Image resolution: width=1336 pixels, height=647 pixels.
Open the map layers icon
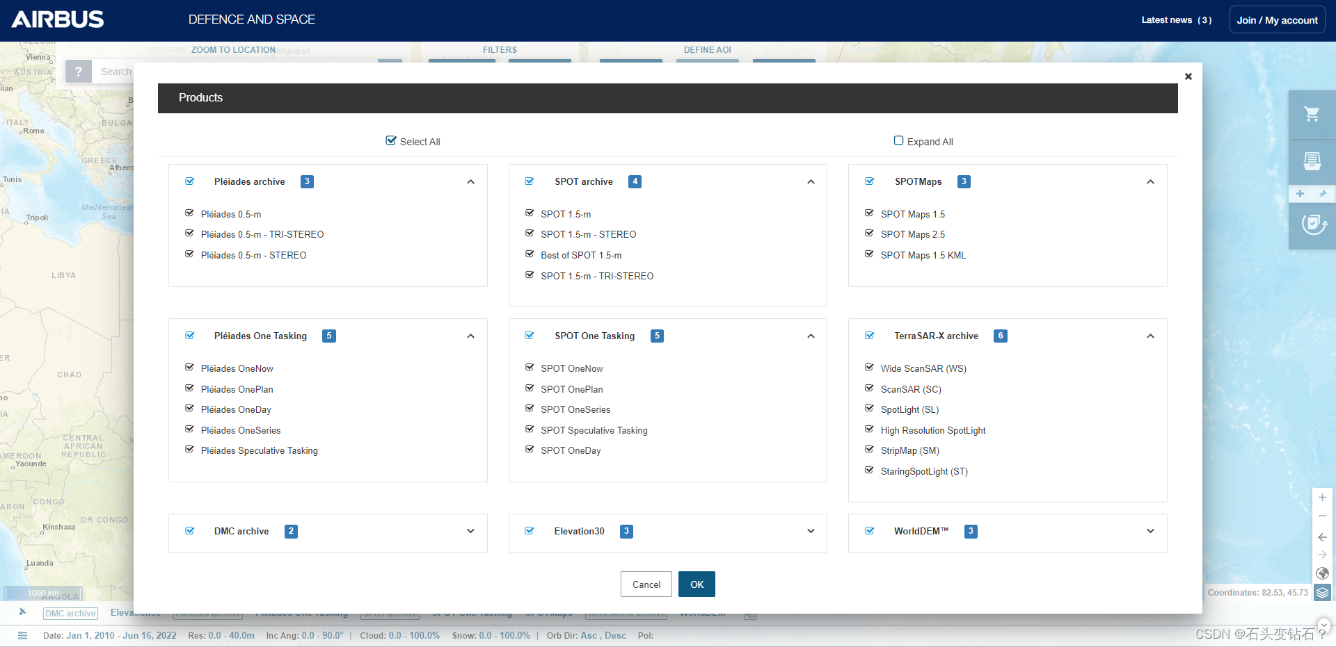pos(1322,593)
